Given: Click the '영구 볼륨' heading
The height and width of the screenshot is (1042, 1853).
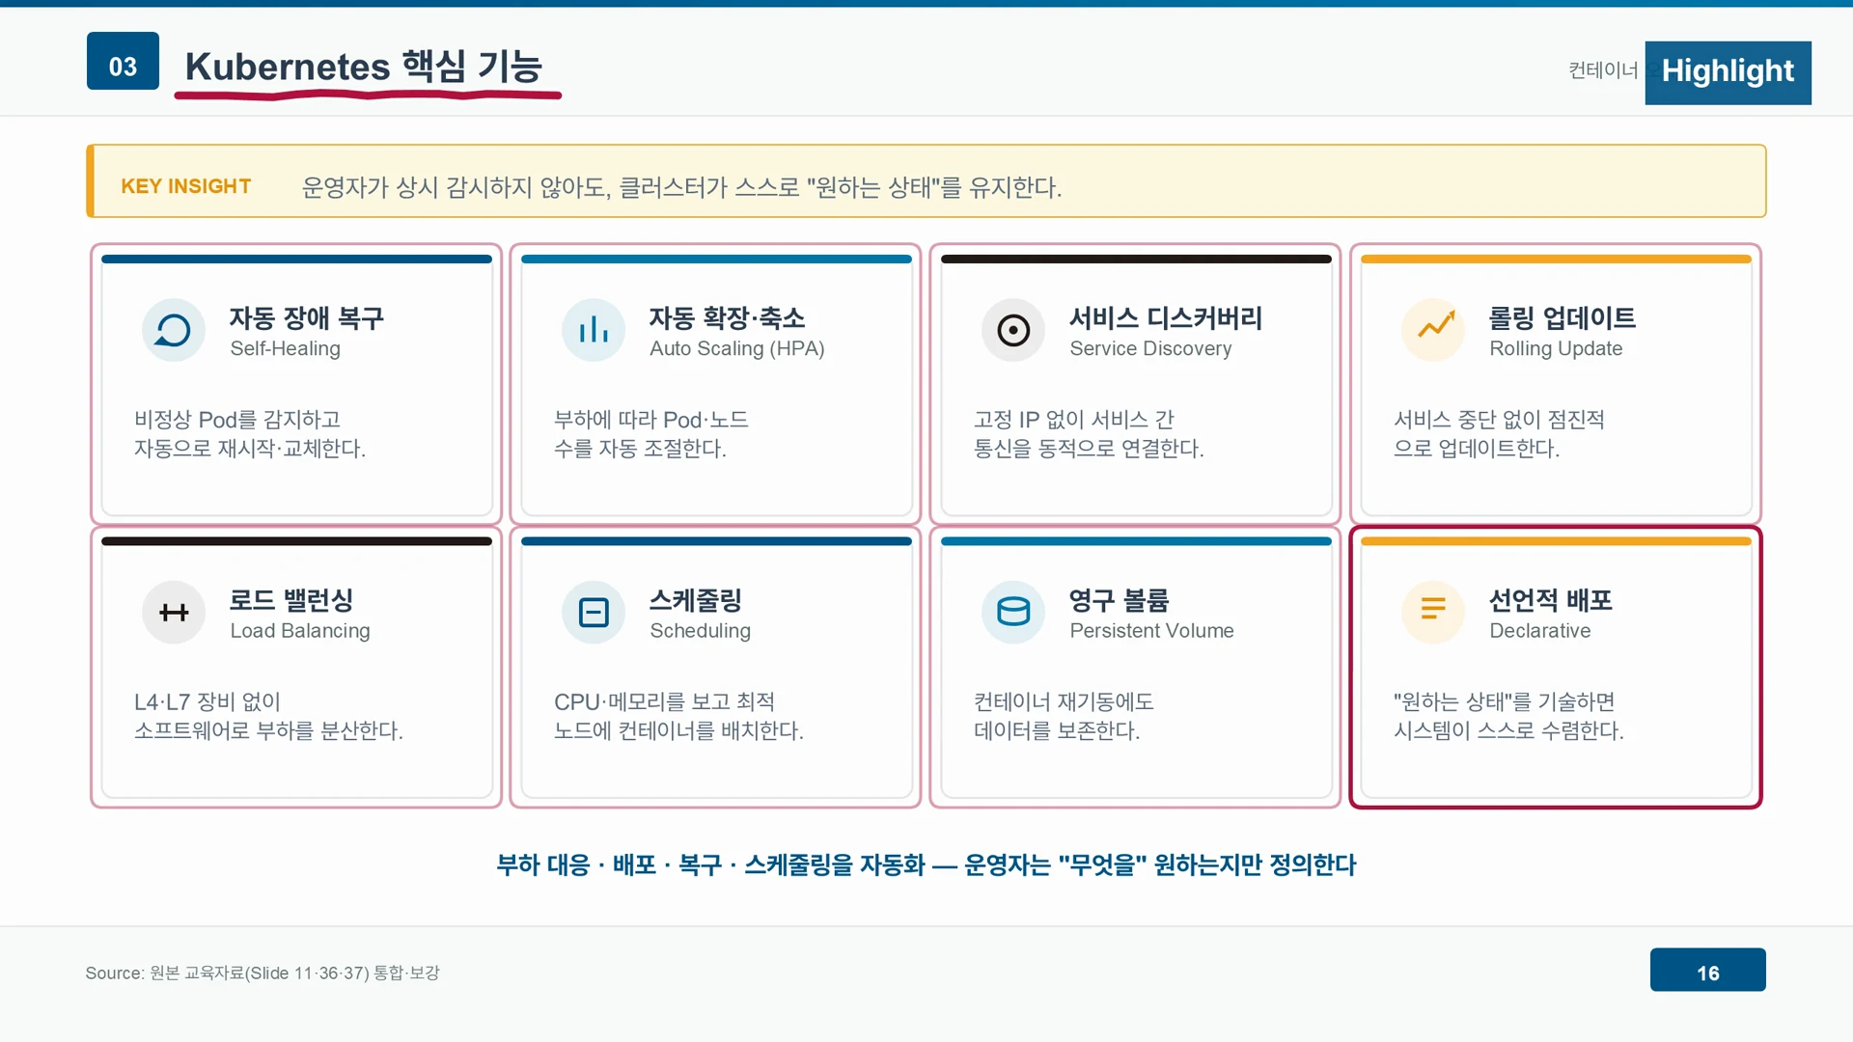Looking at the screenshot, I should [x=1120, y=599].
